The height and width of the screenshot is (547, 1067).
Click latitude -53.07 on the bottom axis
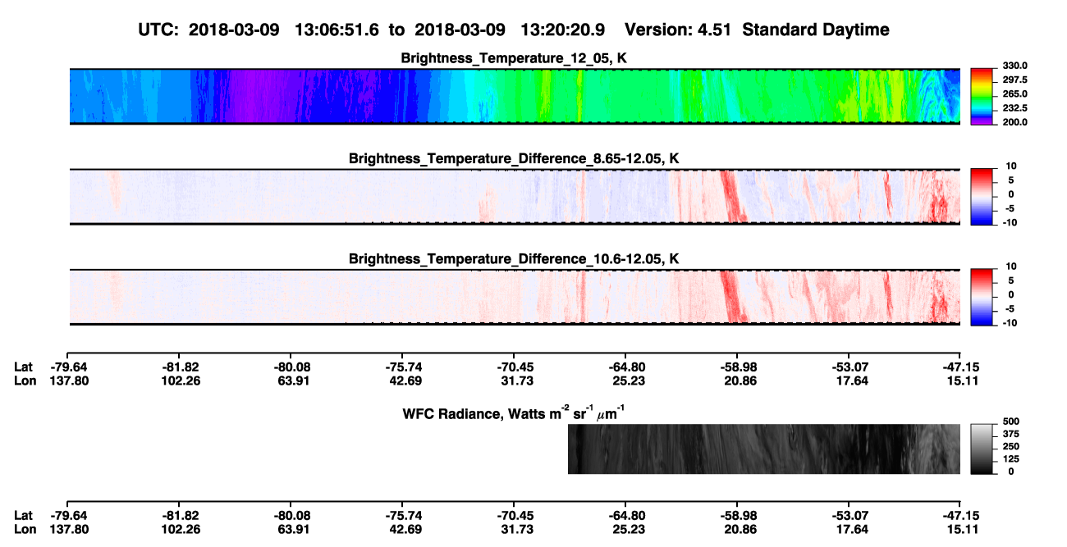click(849, 516)
